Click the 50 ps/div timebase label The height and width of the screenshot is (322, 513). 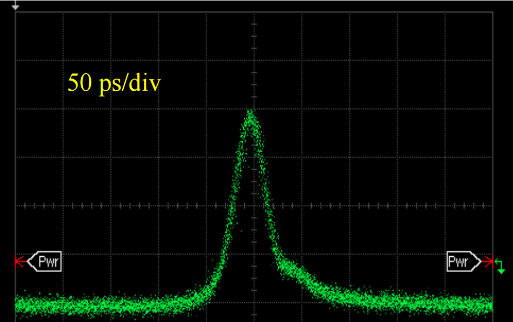click(x=114, y=83)
